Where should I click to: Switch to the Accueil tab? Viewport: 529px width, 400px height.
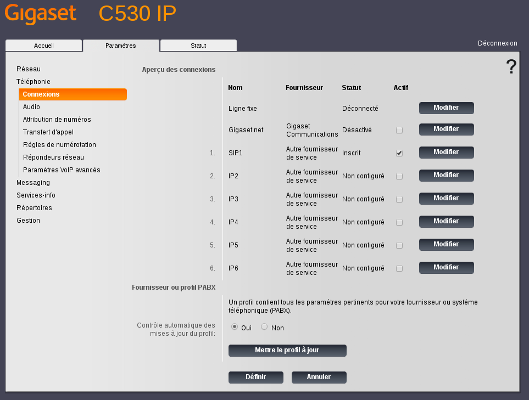click(44, 46)
